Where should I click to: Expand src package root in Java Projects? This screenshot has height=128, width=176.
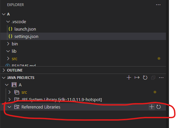point(9,92)
